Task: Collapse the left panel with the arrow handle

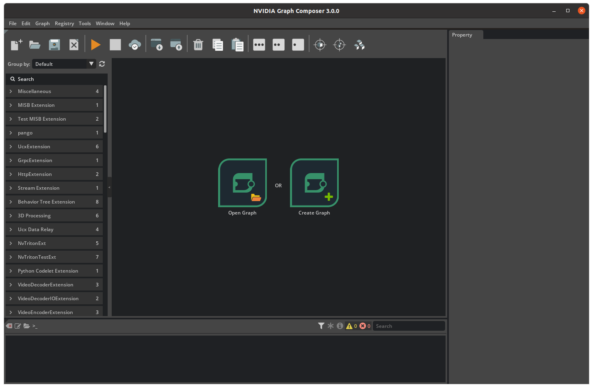Action: (x=109, y=187)
